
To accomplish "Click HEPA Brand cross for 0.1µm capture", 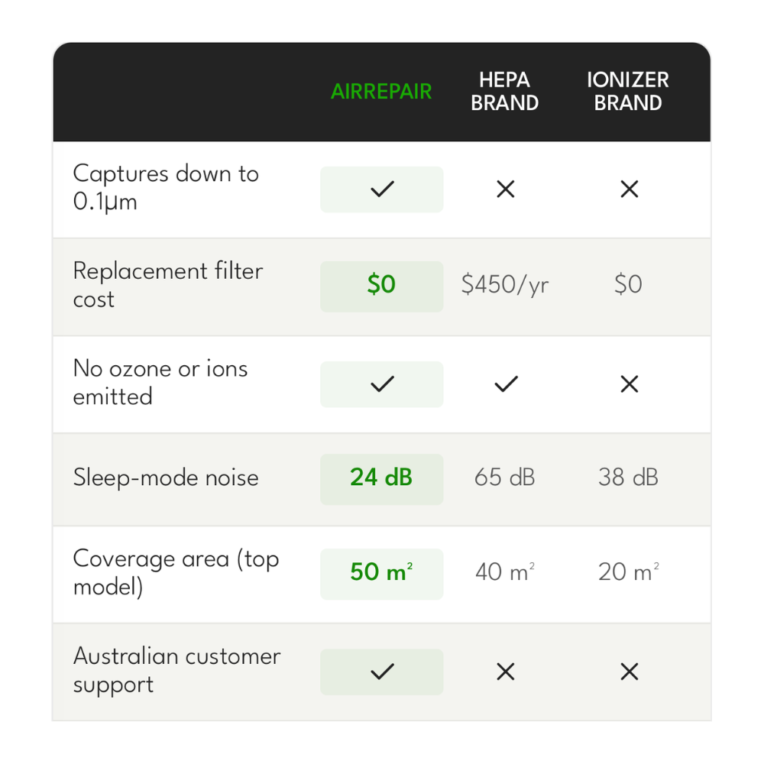I will click(505, 189).
